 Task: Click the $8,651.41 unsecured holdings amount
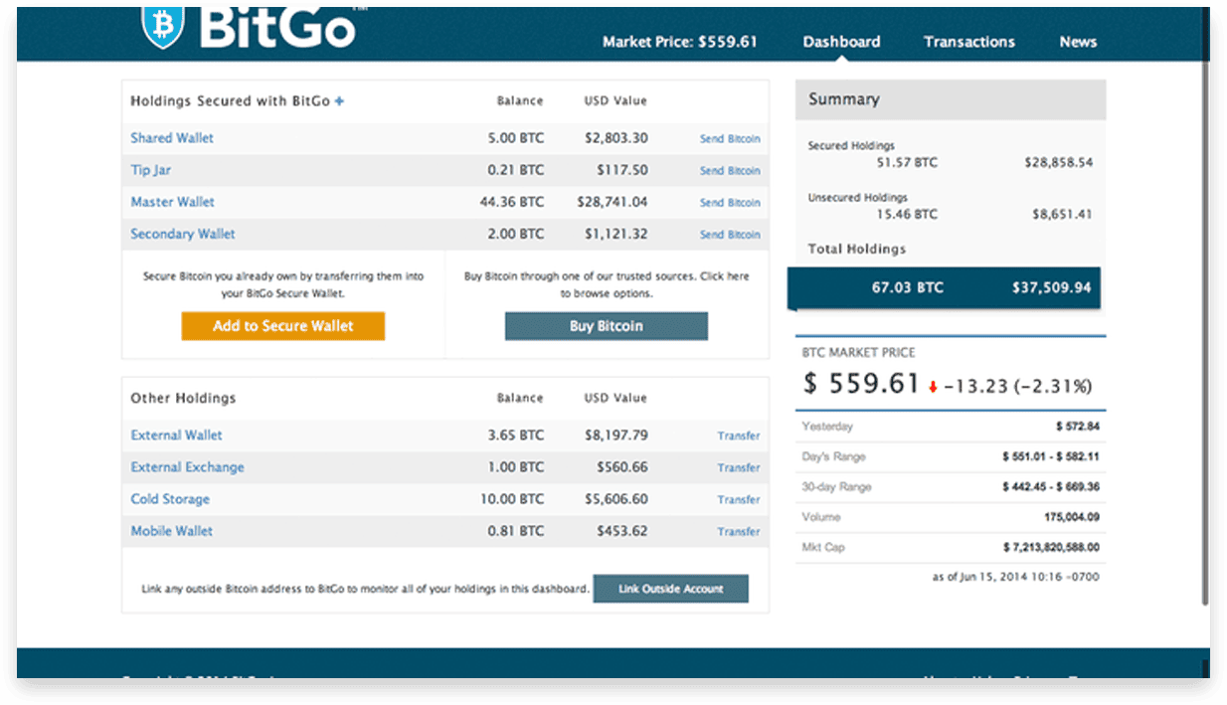(x=1062, y=214)
